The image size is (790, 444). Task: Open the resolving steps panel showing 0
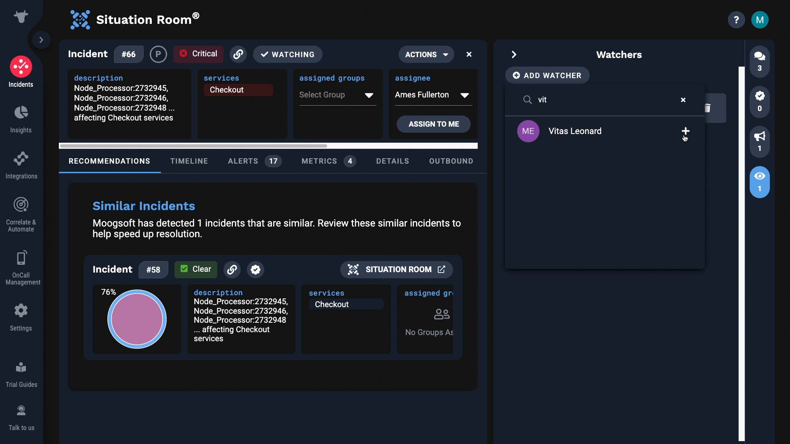click(760, 102)
